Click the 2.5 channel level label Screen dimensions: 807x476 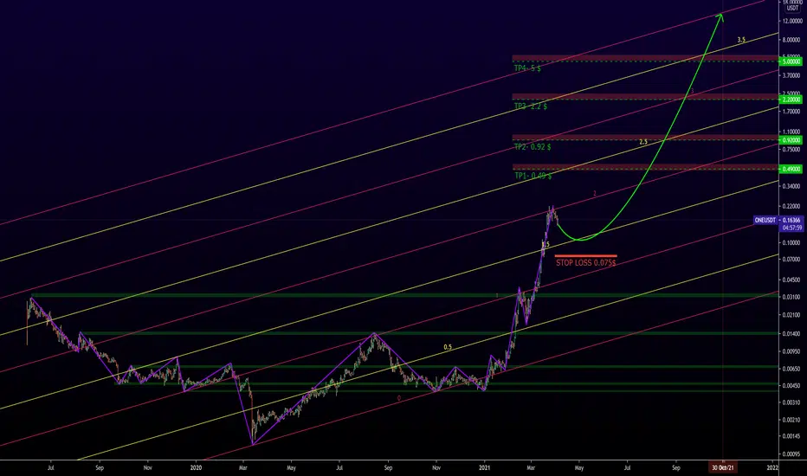[x=642, y=142]
